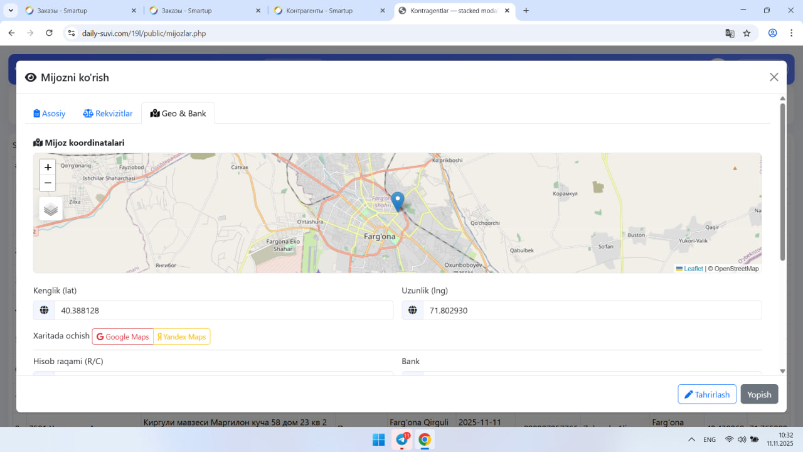The width and height of the screenshot is (803, 452).
Task: Switch to the Asosiy tab
Action: tap(50, 114)
